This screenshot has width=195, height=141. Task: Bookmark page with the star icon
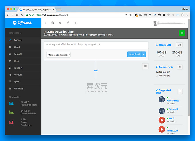[130, 15]
